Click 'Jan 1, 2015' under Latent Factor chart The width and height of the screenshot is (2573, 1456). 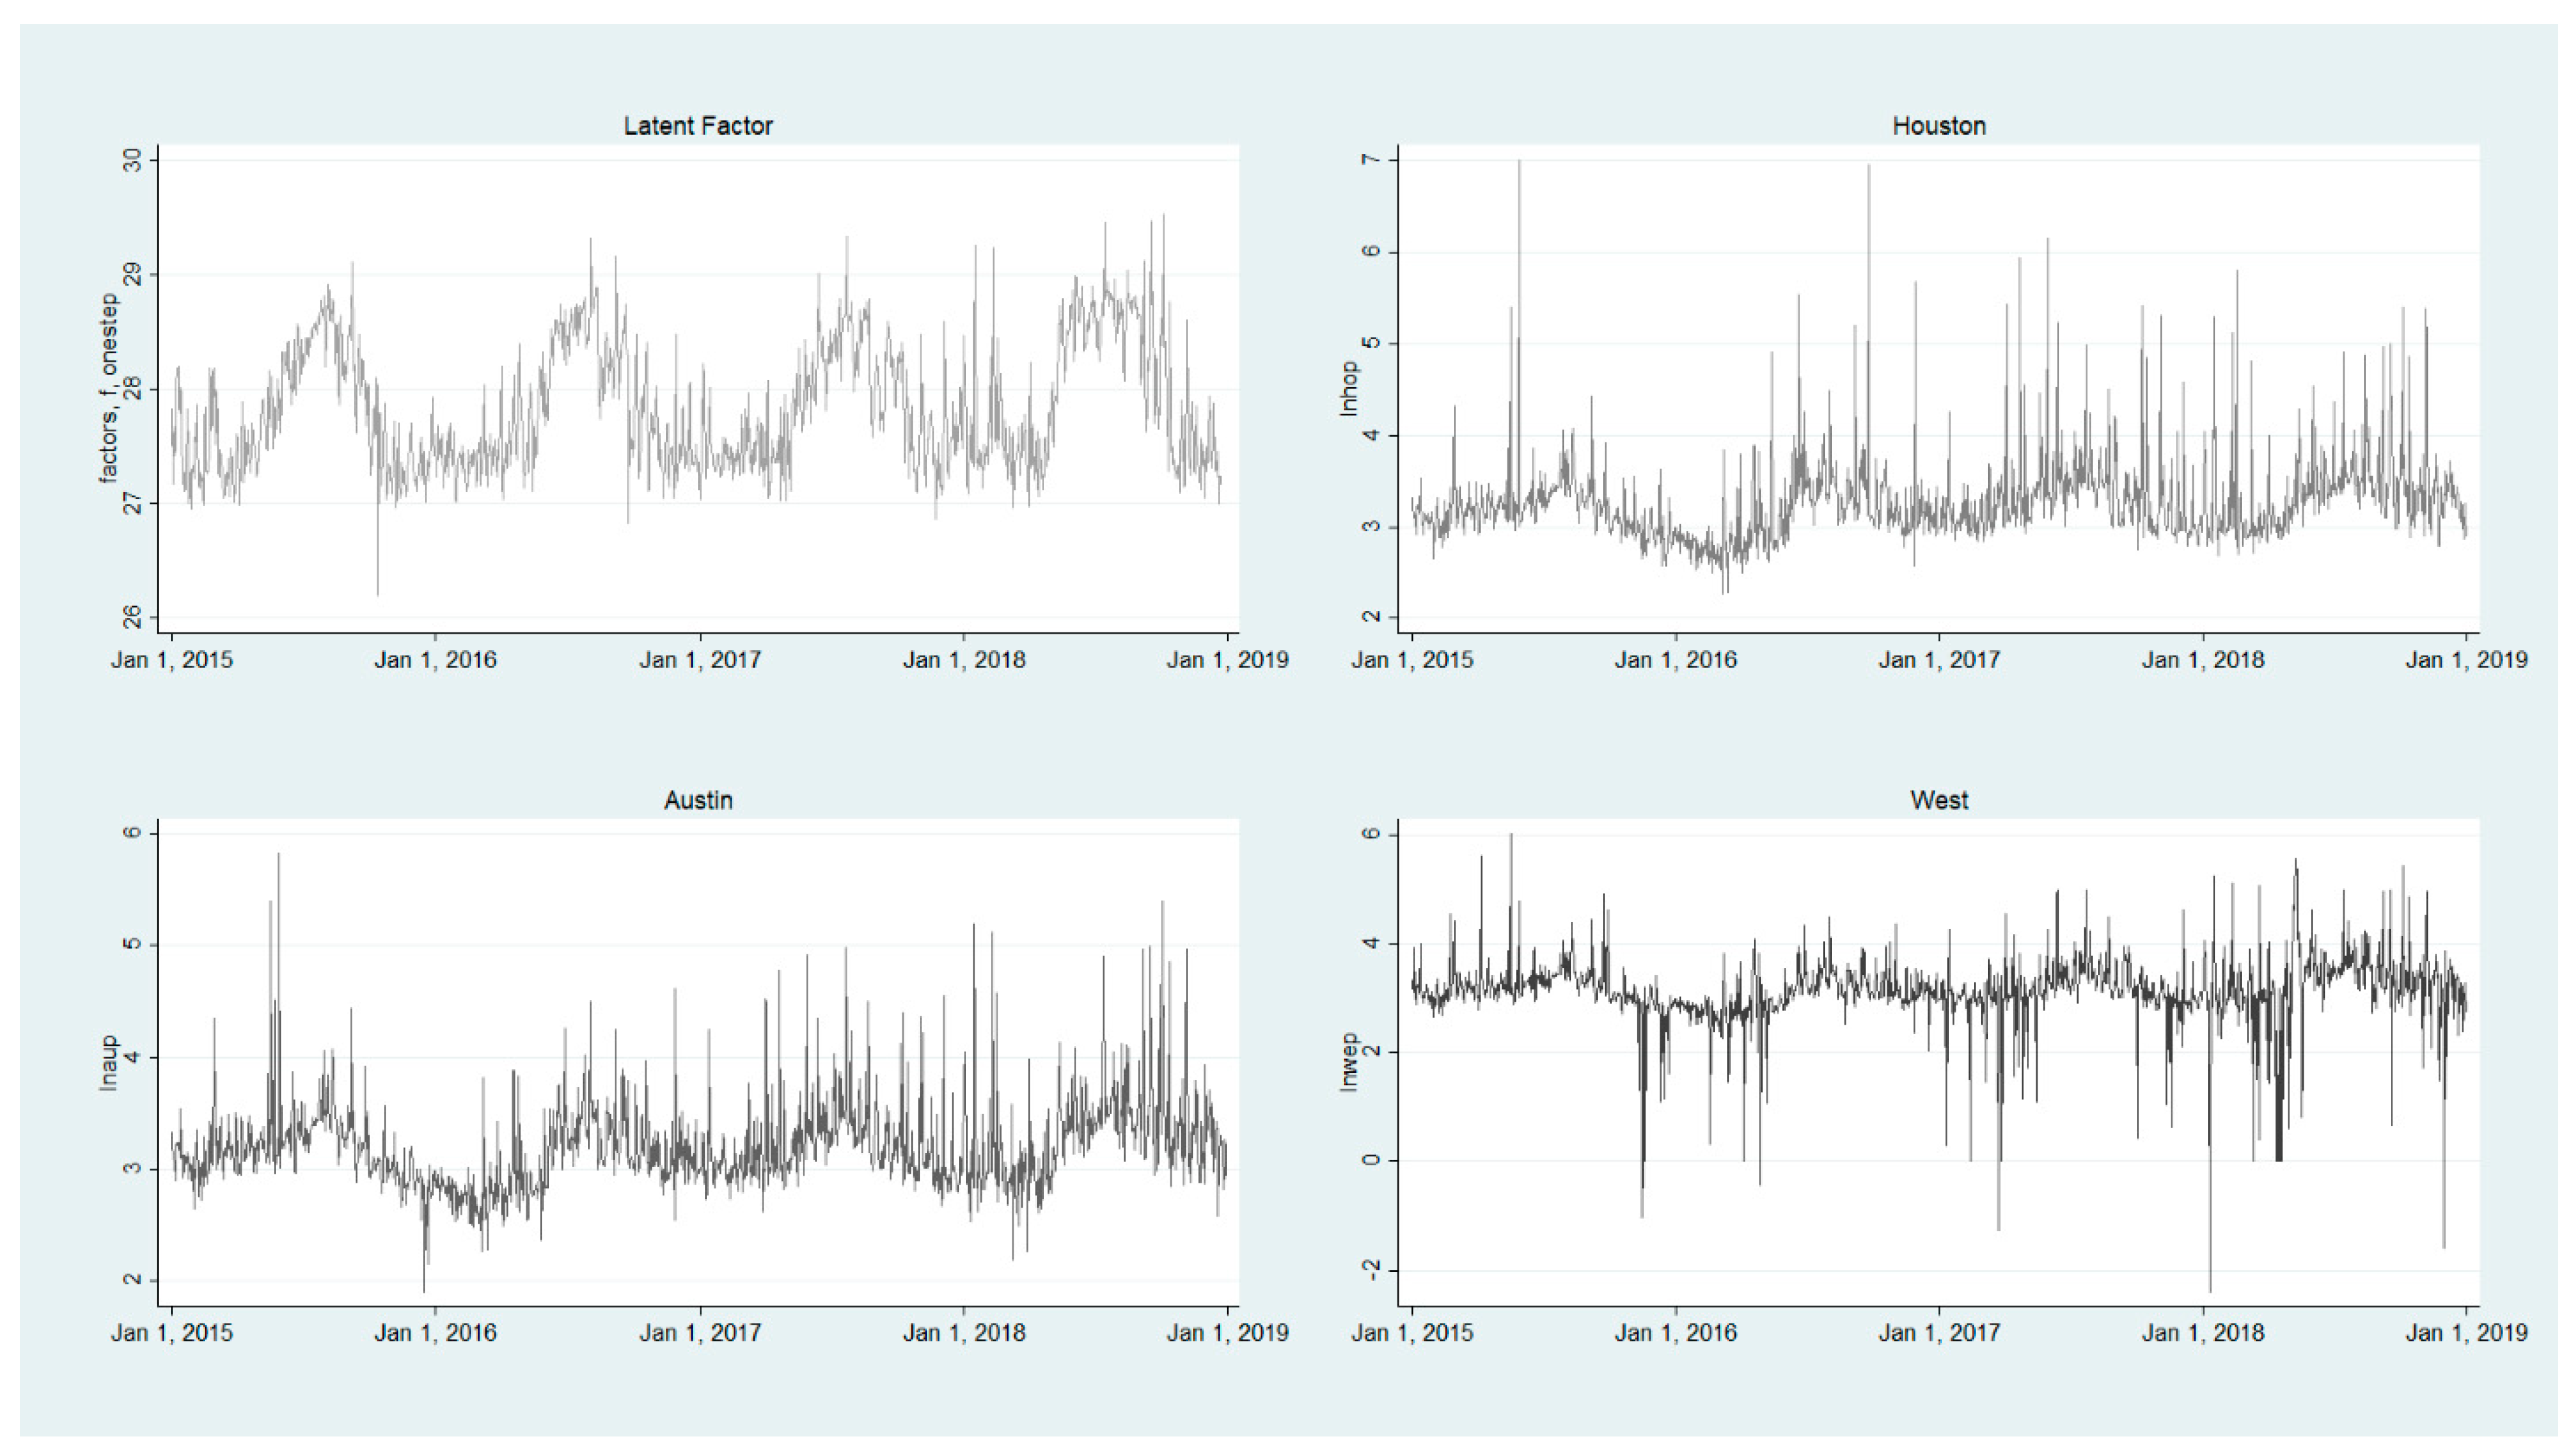coord(172,660)
